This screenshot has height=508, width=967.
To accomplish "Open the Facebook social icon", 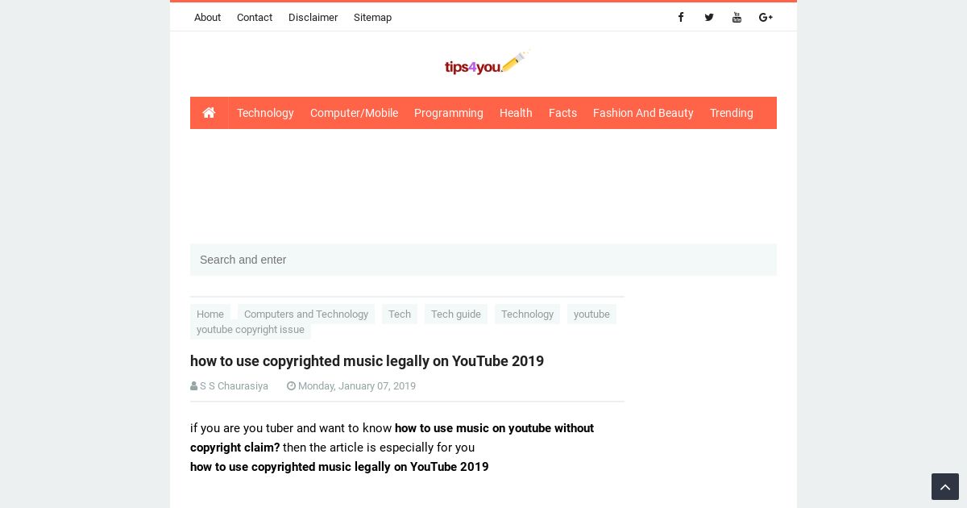I will pyautogui.click(x=681, y=17).
